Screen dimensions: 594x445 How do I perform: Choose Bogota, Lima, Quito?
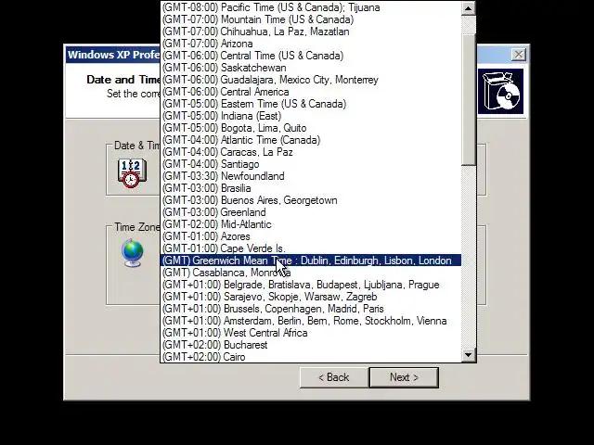click(311, 128)
